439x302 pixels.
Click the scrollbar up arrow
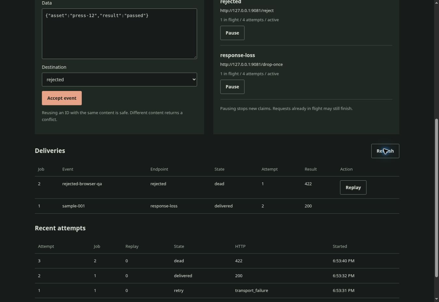437,3
